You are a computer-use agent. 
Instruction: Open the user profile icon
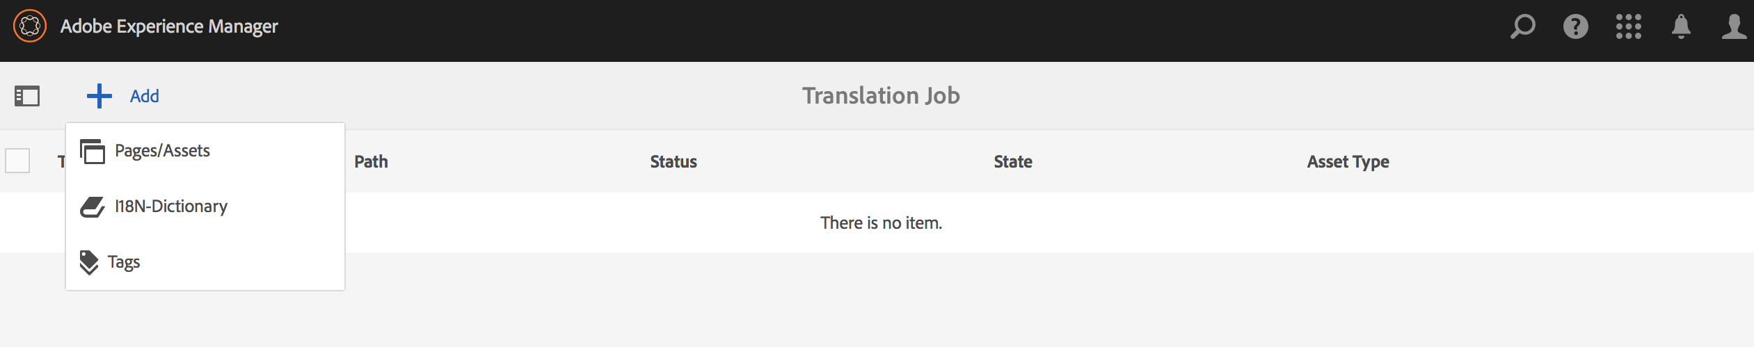[1734, 27]
